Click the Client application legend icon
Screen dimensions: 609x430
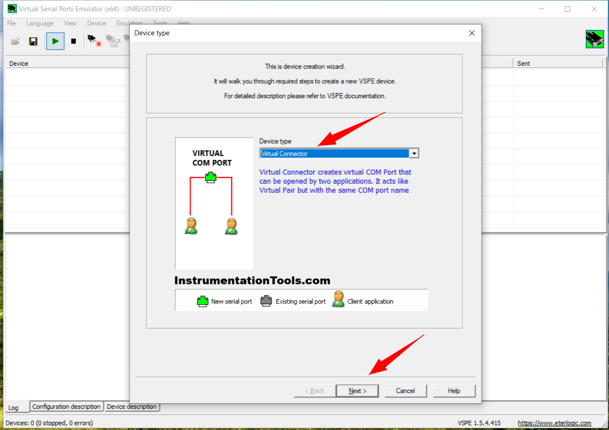point(338,300)
